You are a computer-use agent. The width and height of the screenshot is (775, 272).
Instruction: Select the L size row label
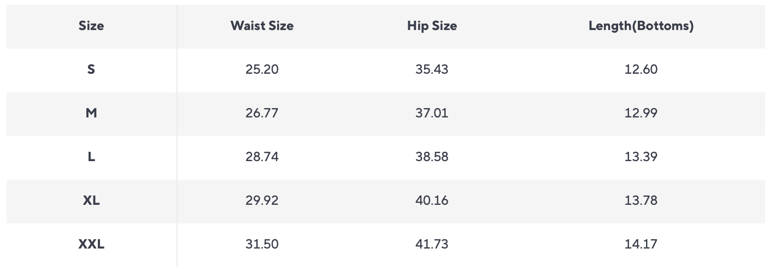(91, 157)
